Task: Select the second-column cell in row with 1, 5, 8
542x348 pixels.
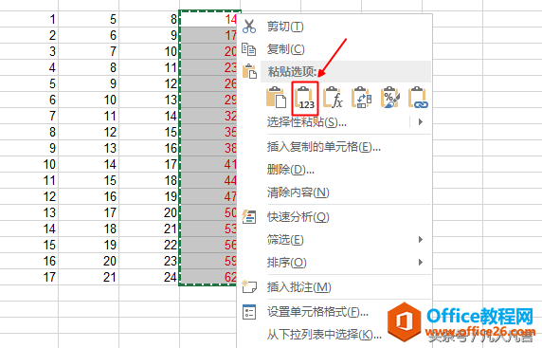Action: (x=88, y=19)
